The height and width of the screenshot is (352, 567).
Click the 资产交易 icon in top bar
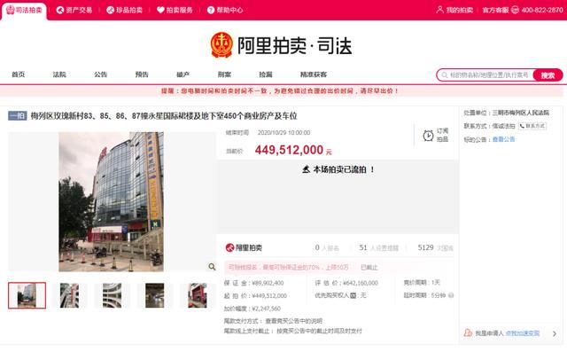coord(60,10)
